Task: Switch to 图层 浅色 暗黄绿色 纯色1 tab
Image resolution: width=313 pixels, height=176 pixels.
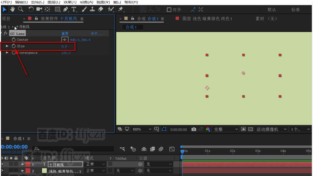Action: tap(207, 18)
